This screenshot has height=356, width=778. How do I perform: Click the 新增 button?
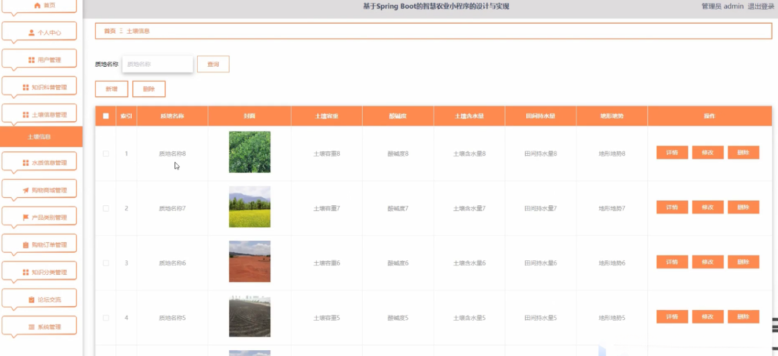[x=111, y=89]
